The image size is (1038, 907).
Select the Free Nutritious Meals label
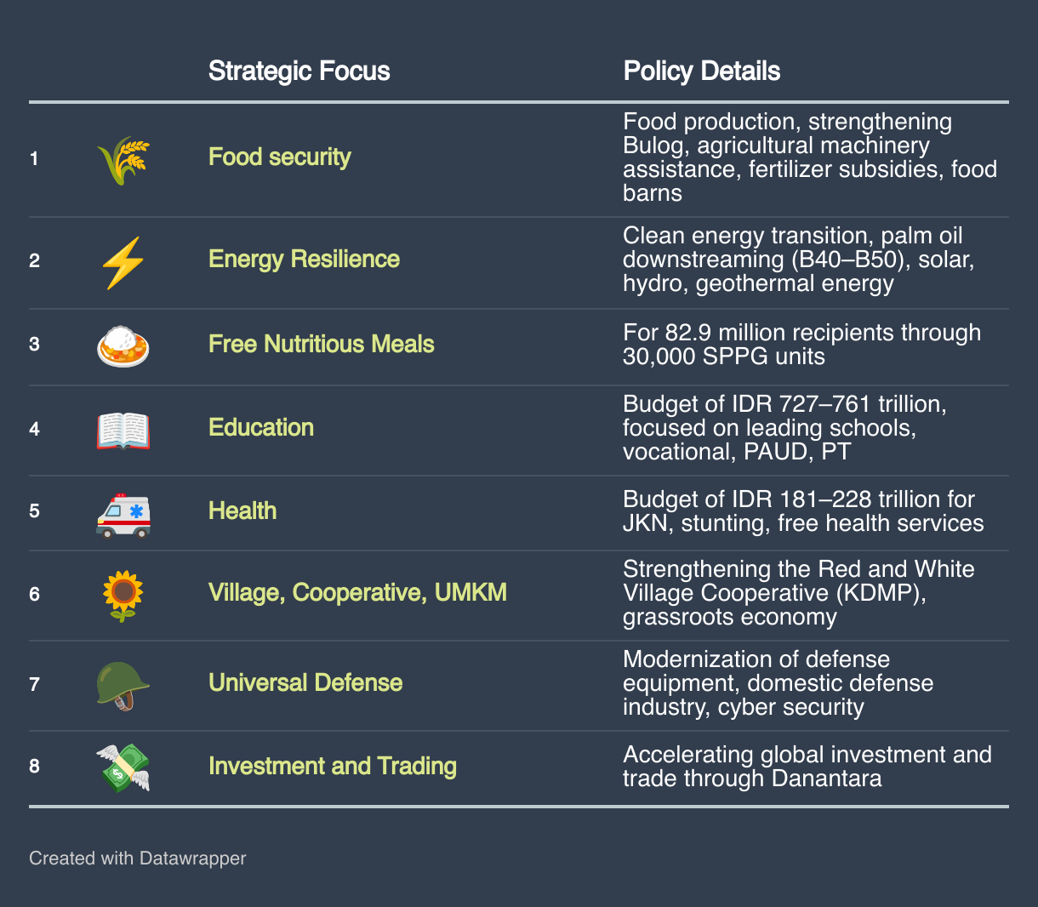coord(322,345)
